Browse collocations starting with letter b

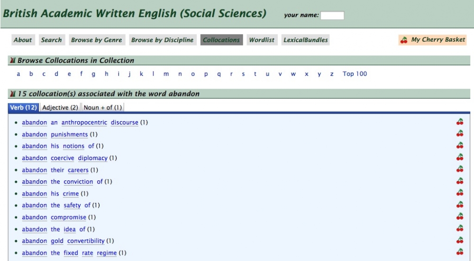pyautogui.click(x=31, y=74)
